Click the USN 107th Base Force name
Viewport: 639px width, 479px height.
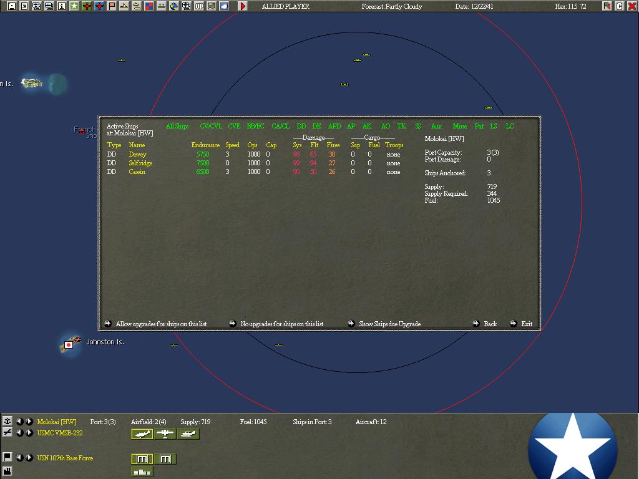(65, 458)
